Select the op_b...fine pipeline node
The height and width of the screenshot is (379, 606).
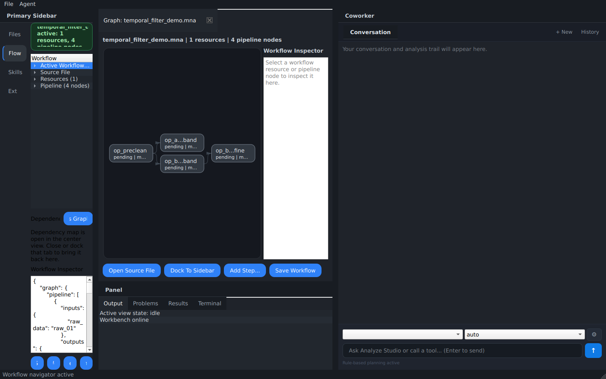233,153
